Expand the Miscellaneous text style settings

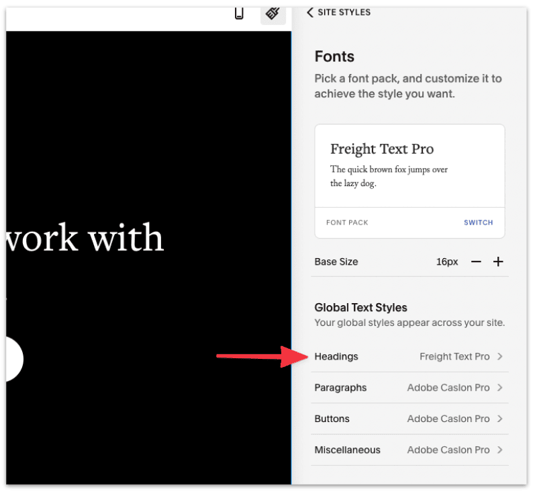pyautogui.click(x=501, y=450)
